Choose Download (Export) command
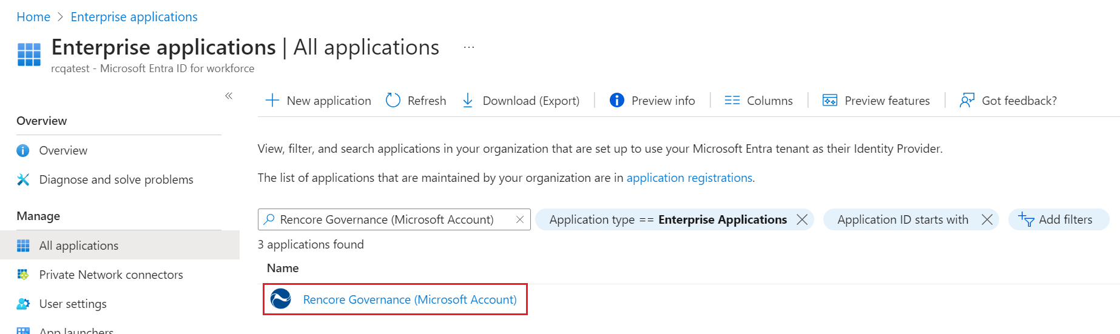 [531, 101]
